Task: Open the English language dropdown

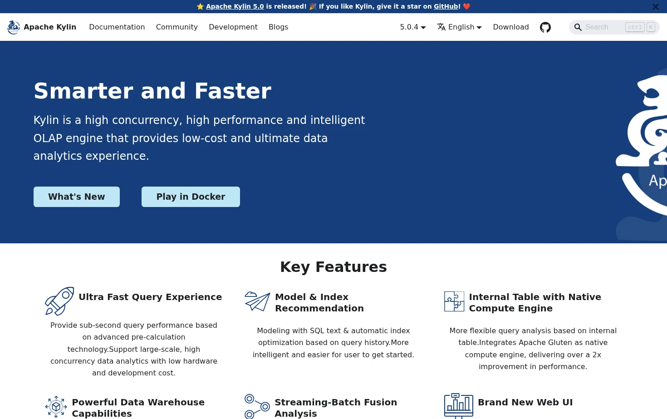Action: [460, 27]
